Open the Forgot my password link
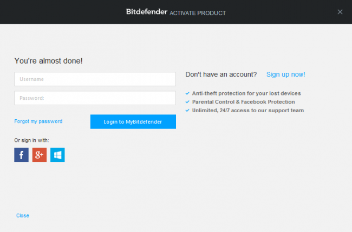The image size is (352, 232). (x=38, y=121)
